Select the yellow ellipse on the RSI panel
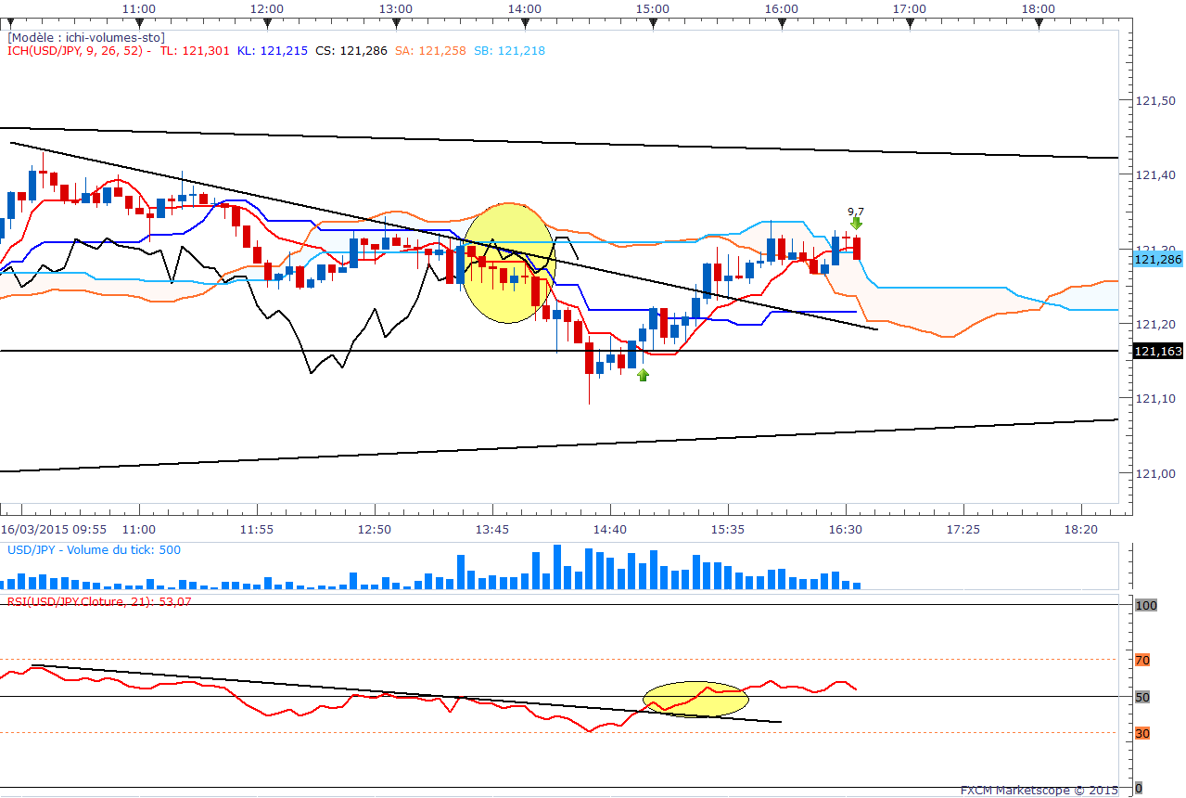Image resolution: width=1186 pixels, height=798 pixels. click(695, 700)
